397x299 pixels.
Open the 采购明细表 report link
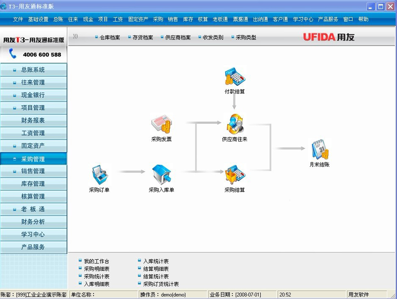point(96,269)
